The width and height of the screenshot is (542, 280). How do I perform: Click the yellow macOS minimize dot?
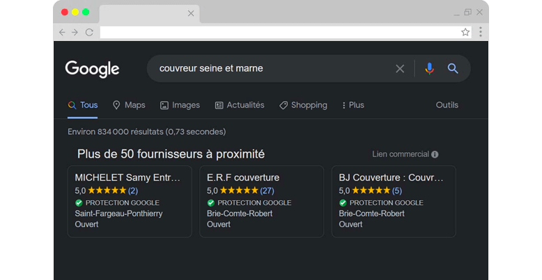pyautogui.click(x=75, y=12)
